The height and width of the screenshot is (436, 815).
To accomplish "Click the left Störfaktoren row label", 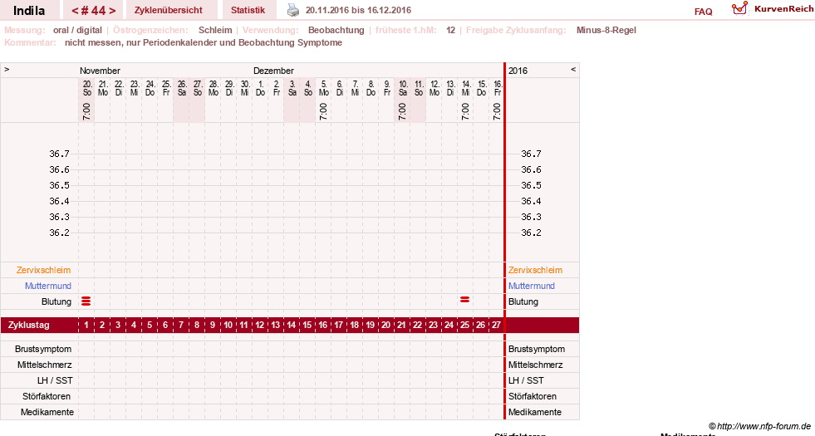I will pyautogui.click(x=47, y=396).
